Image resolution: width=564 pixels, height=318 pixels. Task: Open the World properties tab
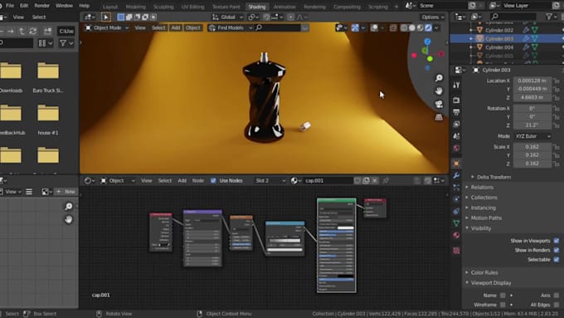click(456, 148)
